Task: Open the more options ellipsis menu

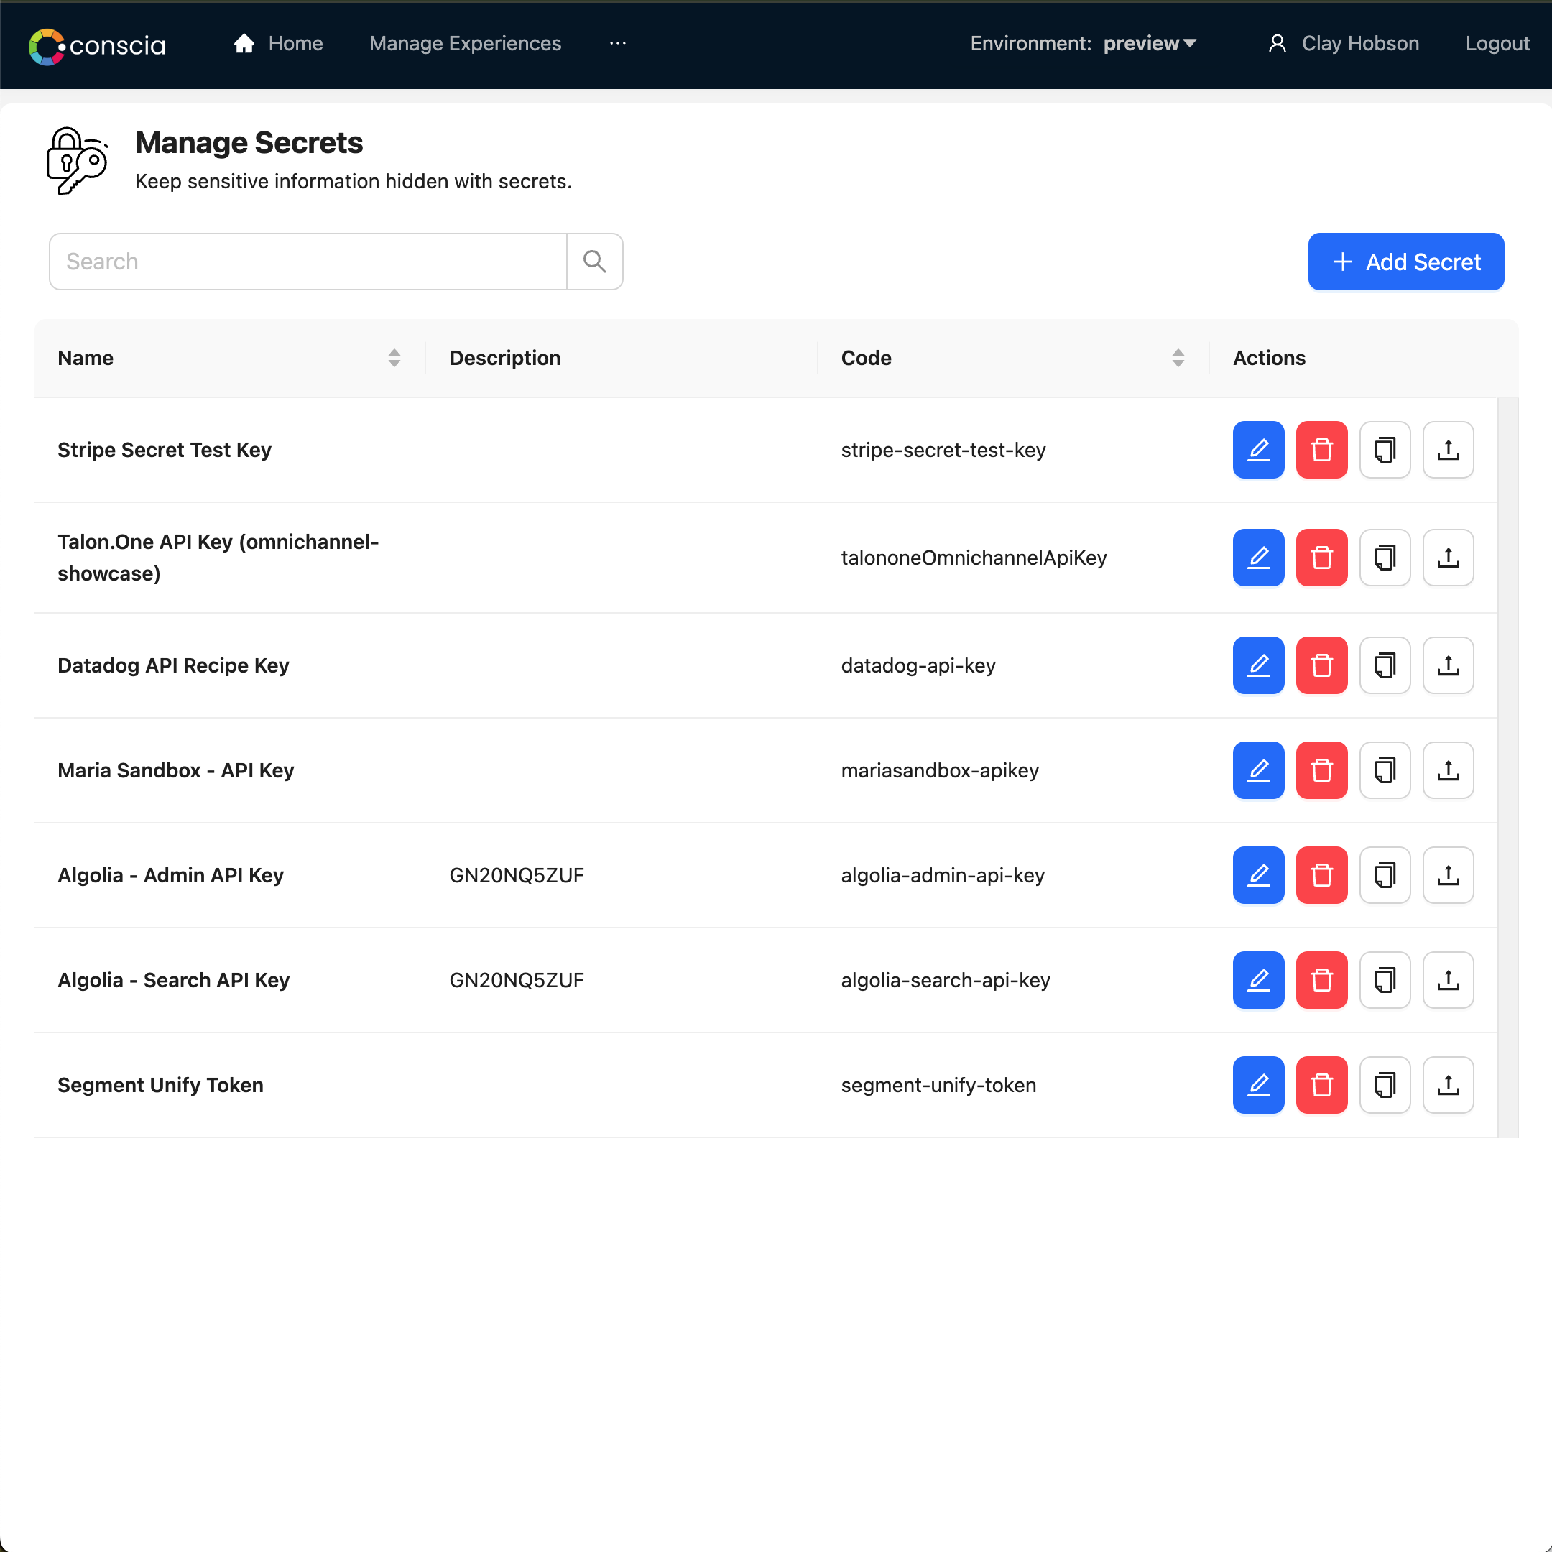Action: (x=617, y=43)
